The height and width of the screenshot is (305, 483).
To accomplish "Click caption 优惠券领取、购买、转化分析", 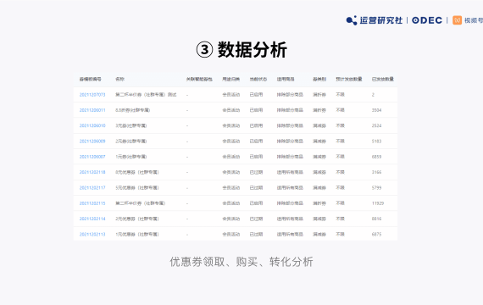I will coord(241,262).
